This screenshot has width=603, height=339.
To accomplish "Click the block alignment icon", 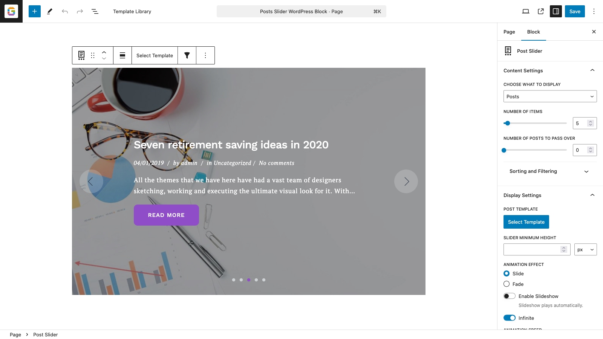I will point(122,55).
